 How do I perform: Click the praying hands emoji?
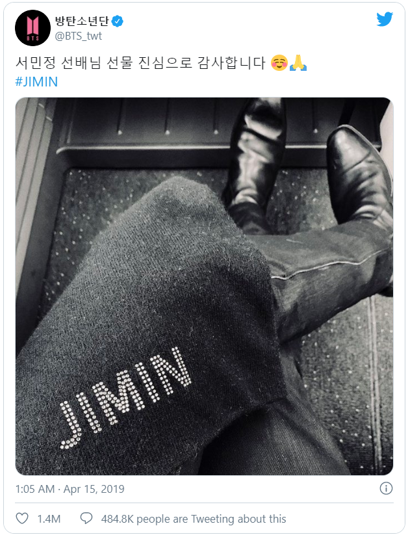click(298, 63)
